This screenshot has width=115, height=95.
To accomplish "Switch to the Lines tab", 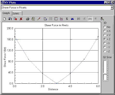I will click(x=17, y=13).
